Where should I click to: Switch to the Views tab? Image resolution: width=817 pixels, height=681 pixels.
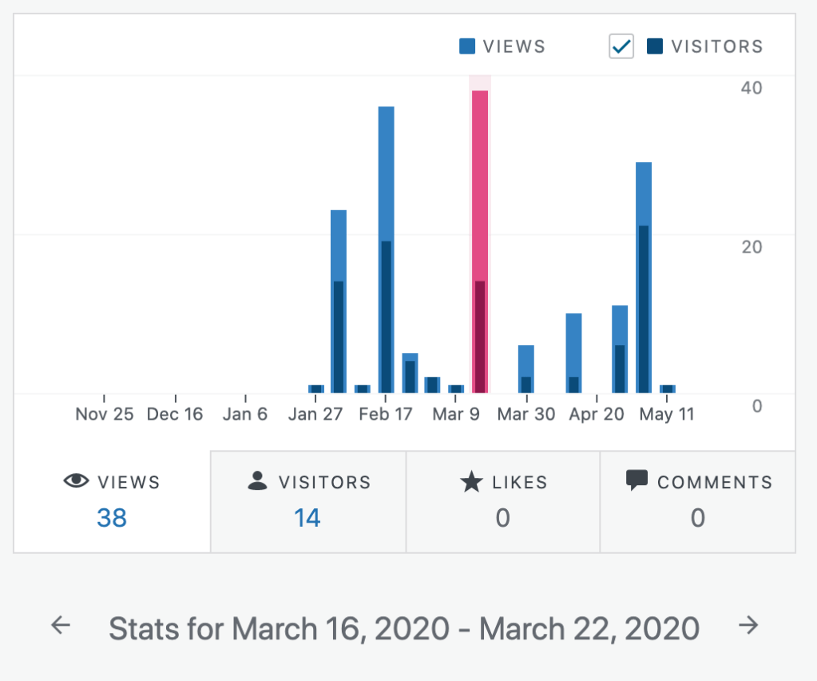pos(112,501)
